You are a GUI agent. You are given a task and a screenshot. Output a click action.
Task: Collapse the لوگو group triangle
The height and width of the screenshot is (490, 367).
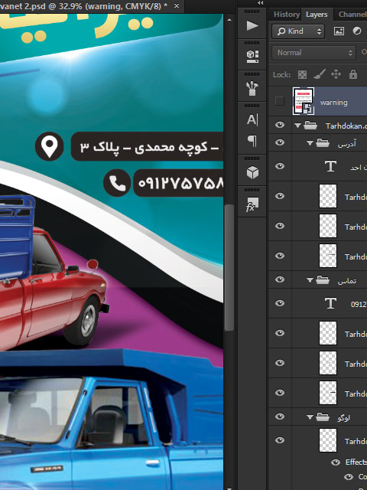click(x=310, y=416)
